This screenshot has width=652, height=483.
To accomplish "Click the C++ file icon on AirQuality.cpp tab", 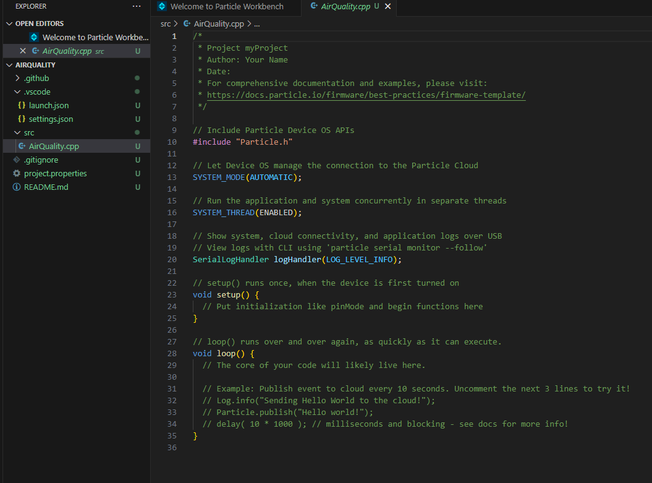I will 314,6.
